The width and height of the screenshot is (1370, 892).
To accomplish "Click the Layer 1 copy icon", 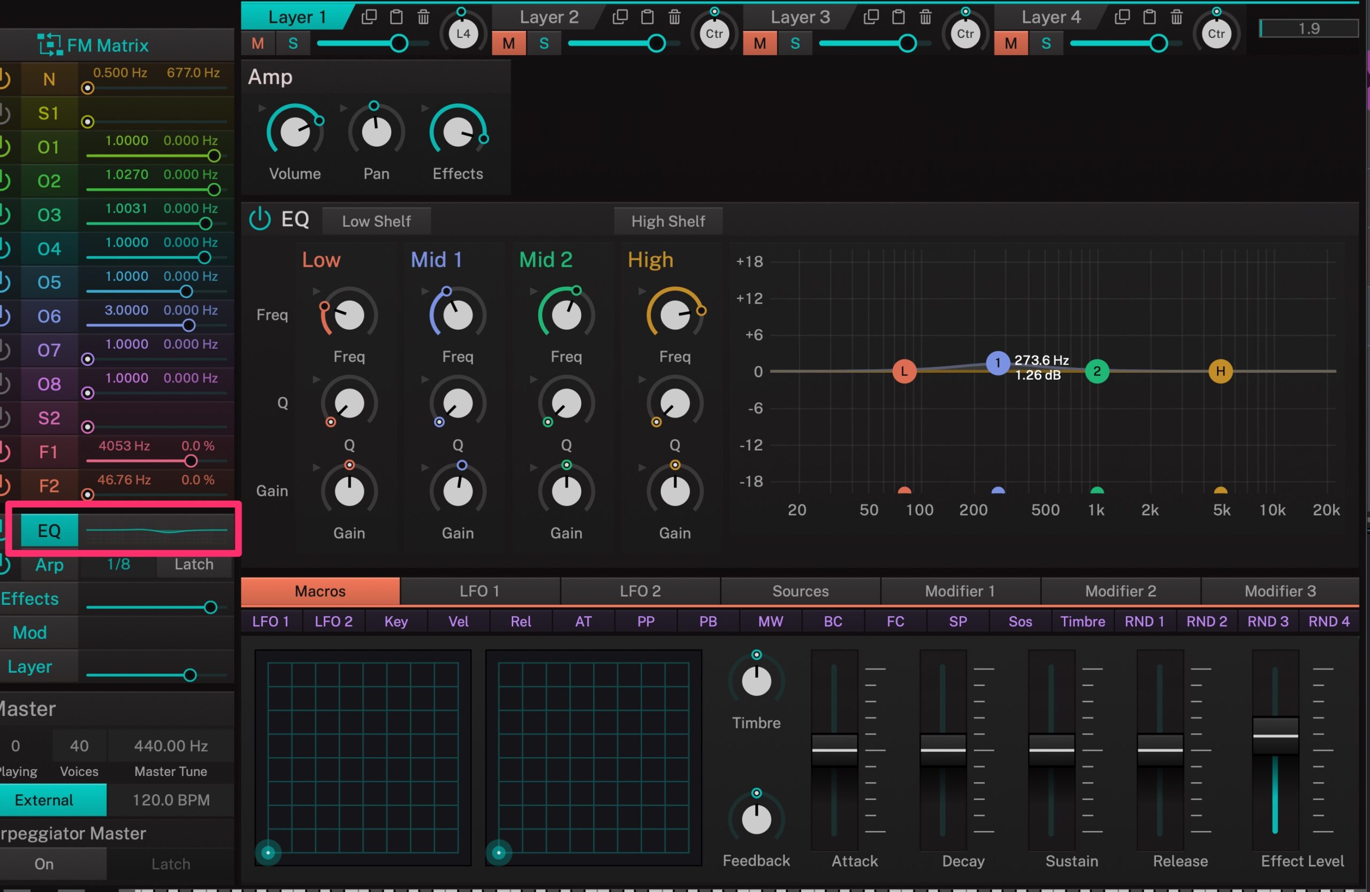I will click(368, 17).
